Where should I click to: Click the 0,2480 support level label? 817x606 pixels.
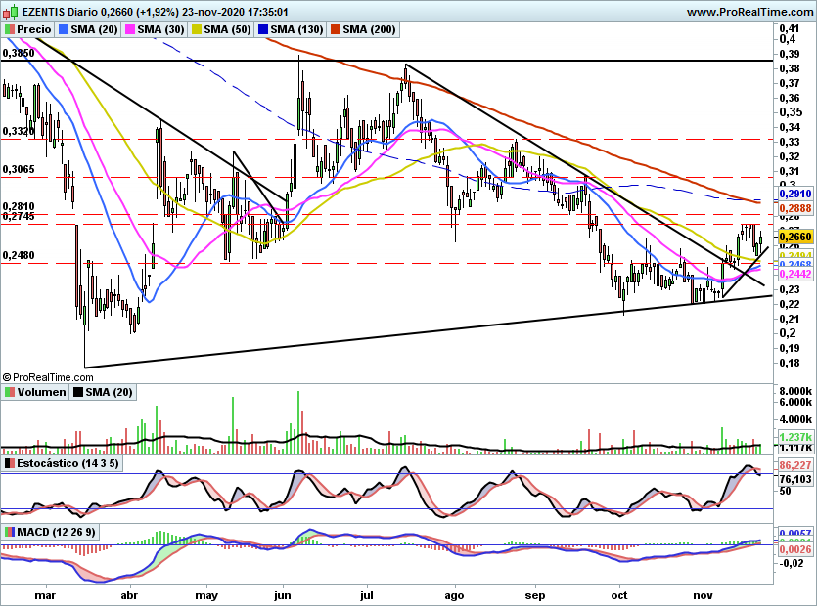pyautogui.click(x=19, y=255)
